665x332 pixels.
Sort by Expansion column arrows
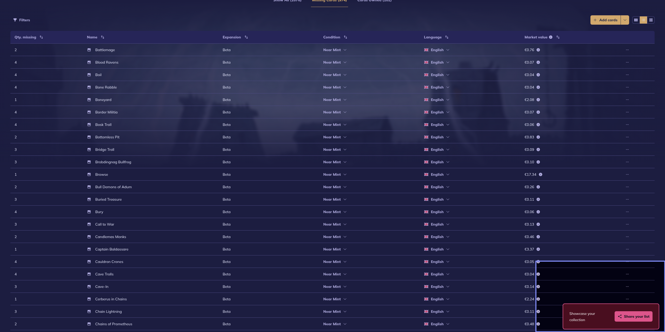tap(246, 37)
